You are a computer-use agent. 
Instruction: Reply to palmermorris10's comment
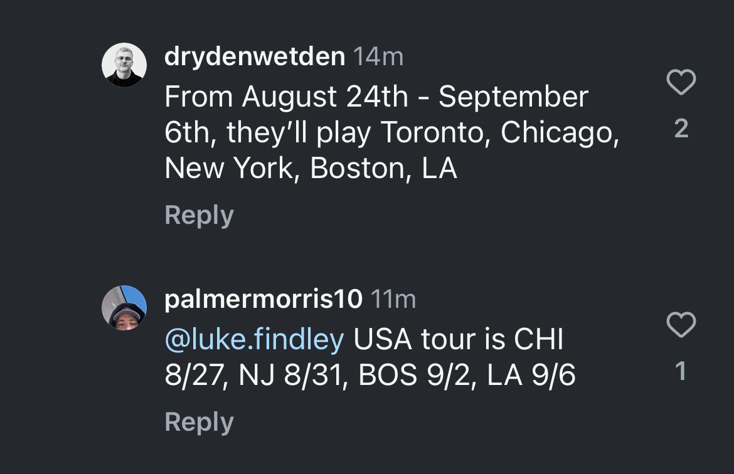198,422
